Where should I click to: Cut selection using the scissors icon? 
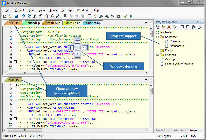click(x=35, y=16)
